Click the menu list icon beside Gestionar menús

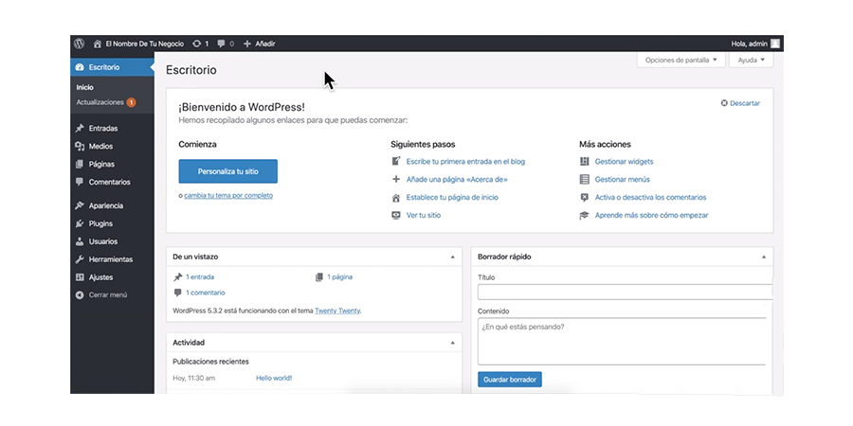[x=584, y=179]
